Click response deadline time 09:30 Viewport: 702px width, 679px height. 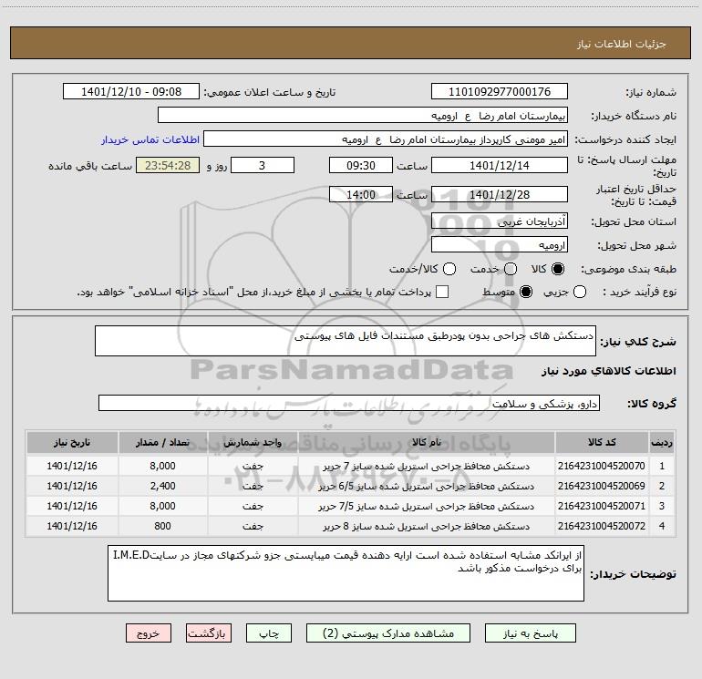[x=361, y=165]
